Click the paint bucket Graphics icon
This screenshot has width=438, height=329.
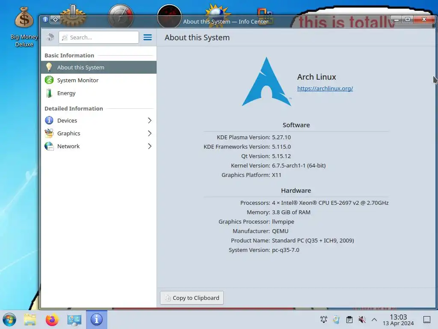pyautogui.click(x=49, y=133)
